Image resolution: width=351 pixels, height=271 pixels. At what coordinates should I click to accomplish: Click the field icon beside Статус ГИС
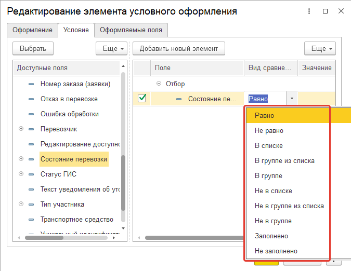31,174
